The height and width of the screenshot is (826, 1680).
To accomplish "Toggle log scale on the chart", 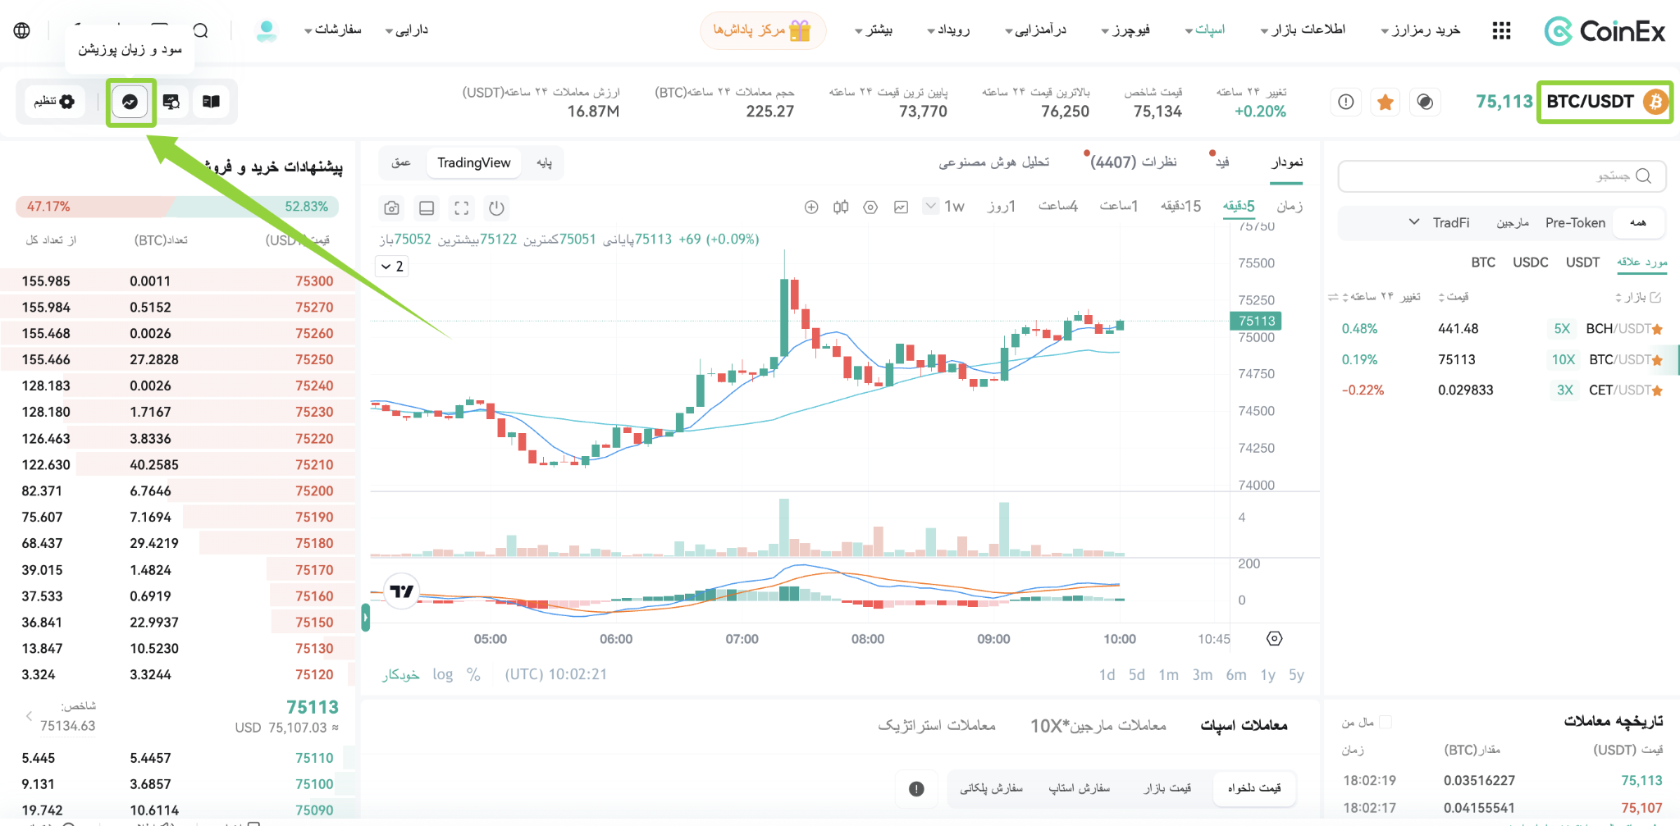I will click(x=443, y=674).
